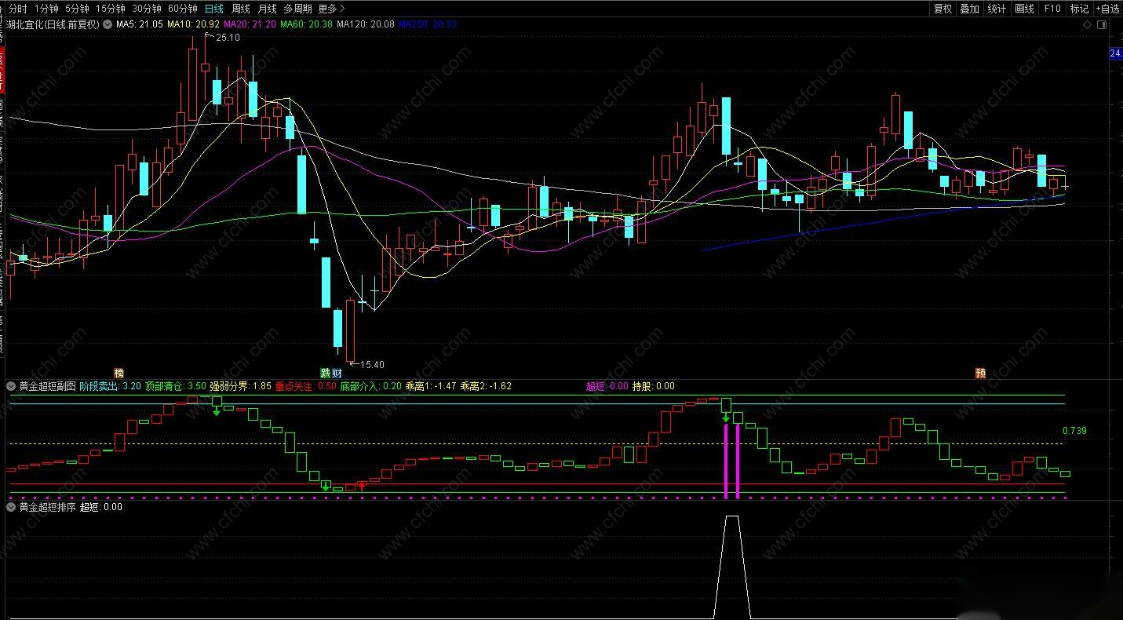Open 多周期 multi-period view
Image resolution: width=1123 pixels, height=620 pixels.
(x=297, y=9)
